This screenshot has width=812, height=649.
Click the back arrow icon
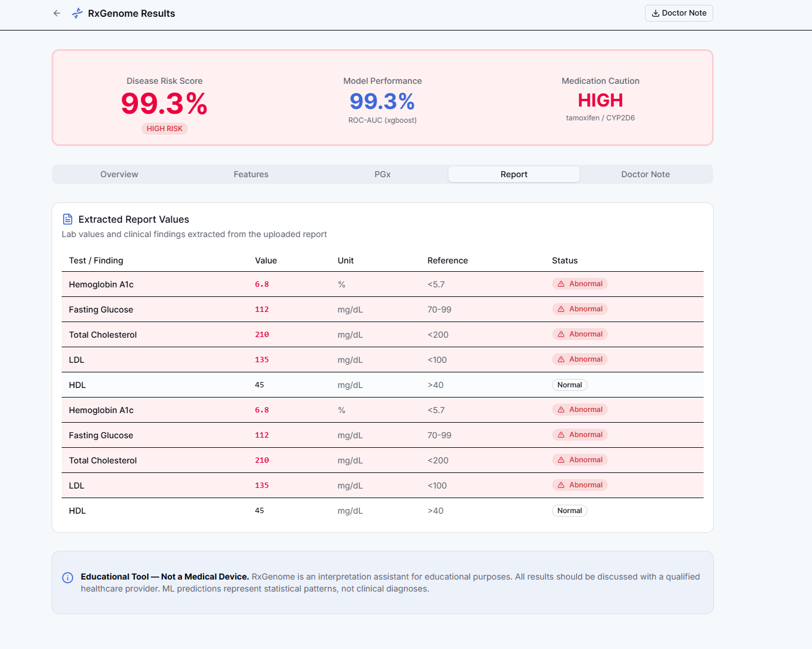57,13
